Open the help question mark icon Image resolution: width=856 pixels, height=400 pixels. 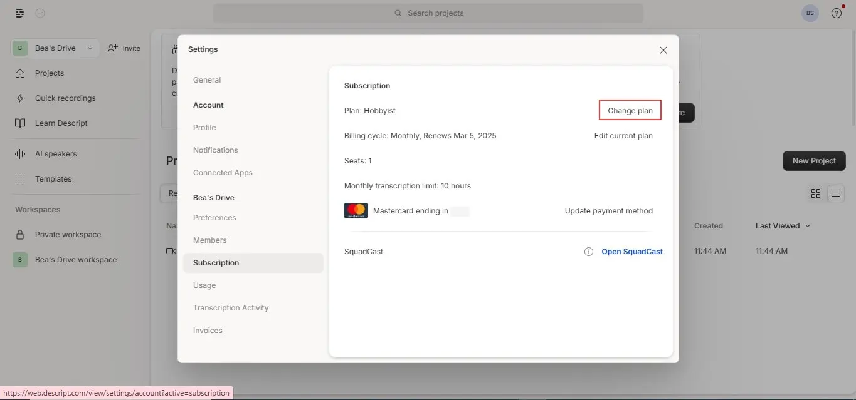click(x=837, y=13)
